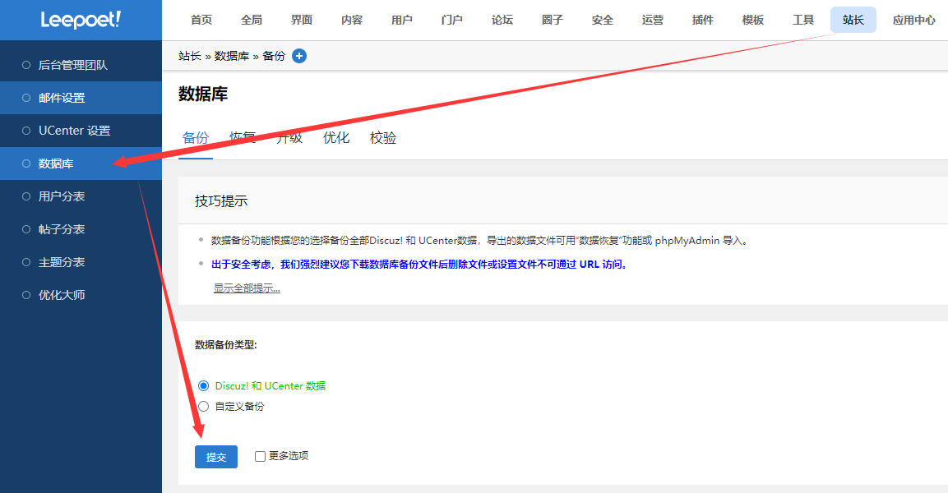Image resolution: width=948 pixels, height=493 pixels.
Task: Open 应用中心 in top navigation
Action: tap(913, 20)
